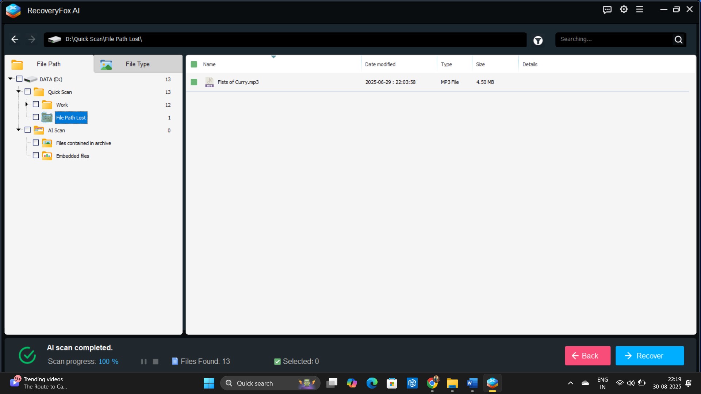Open Microsoft Edge from the taskbar
This screenshot has width=701, height=394.
372,383
